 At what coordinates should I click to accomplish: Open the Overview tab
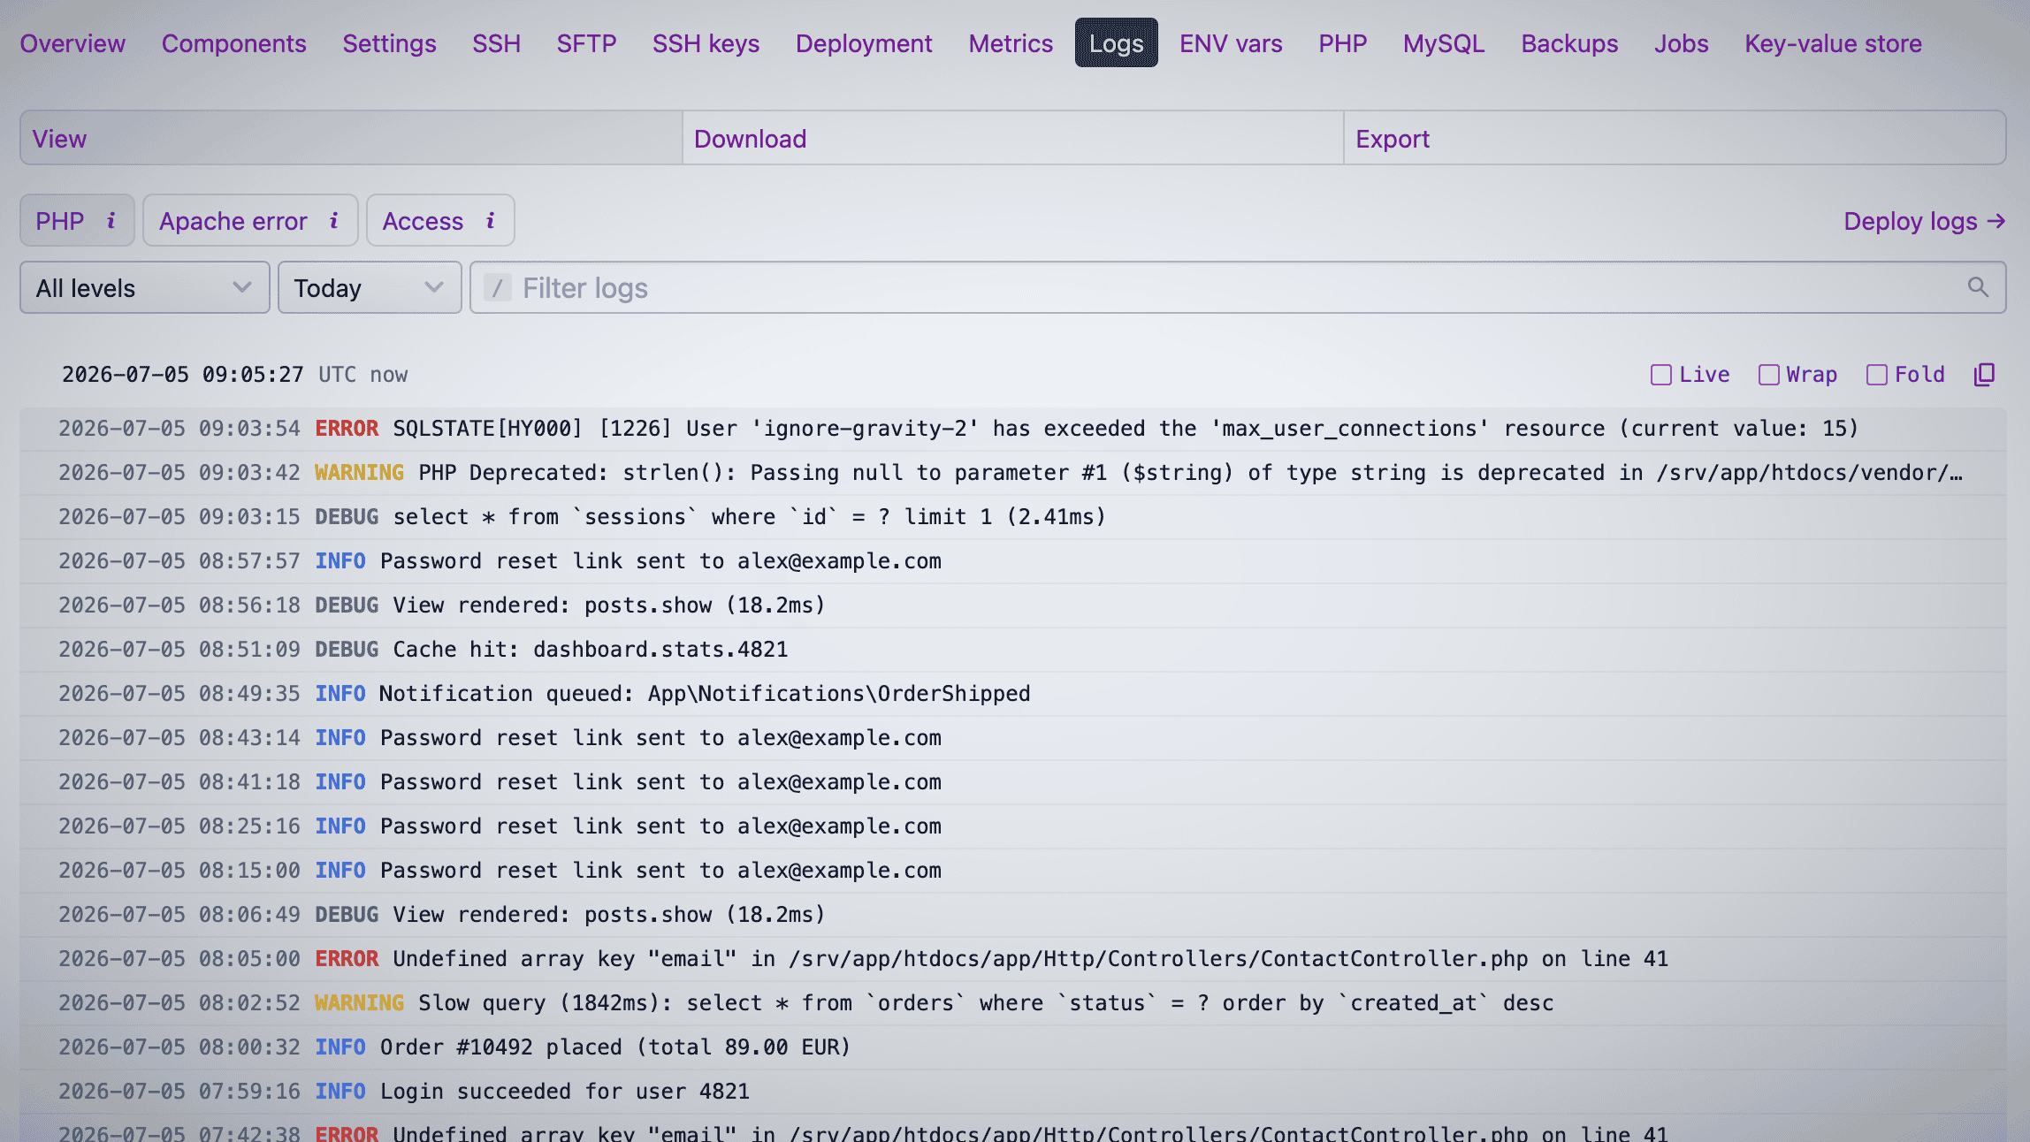click(x=72, y=43)
